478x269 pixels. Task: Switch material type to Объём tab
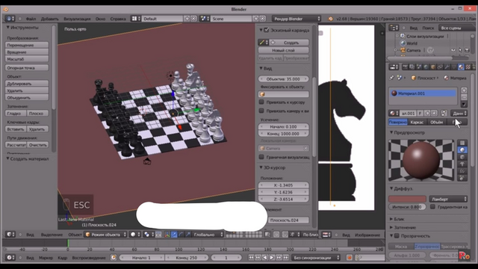(x=436, y=122)
